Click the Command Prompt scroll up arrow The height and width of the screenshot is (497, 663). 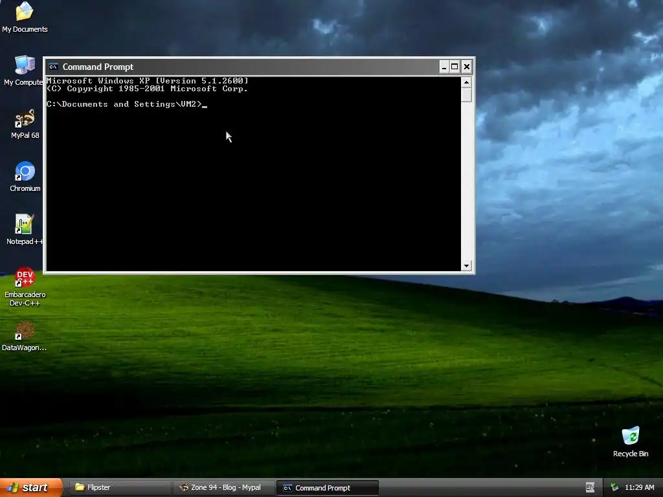point(466,82)
